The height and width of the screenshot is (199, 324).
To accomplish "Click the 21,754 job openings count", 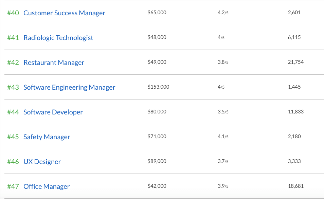I will (295, 62).
